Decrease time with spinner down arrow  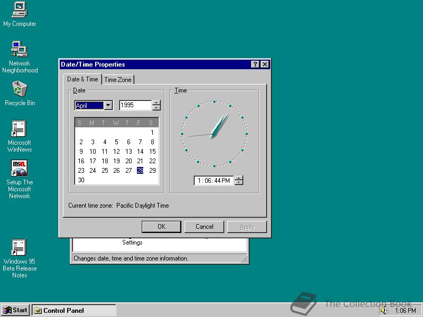click(x=239, y=182)
